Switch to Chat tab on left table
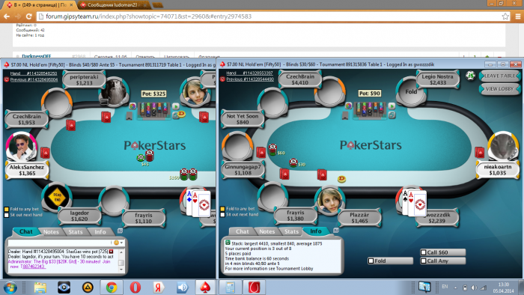This screenshot has height=295, width=524. (x=25, y=231)
